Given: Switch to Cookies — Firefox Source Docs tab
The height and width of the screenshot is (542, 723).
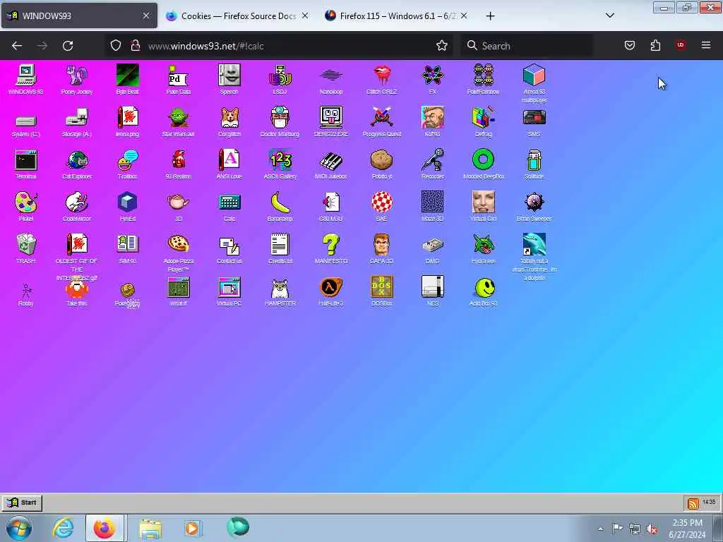Looking at the screenshot, I should pyautogui.click(x=237, y=16).
